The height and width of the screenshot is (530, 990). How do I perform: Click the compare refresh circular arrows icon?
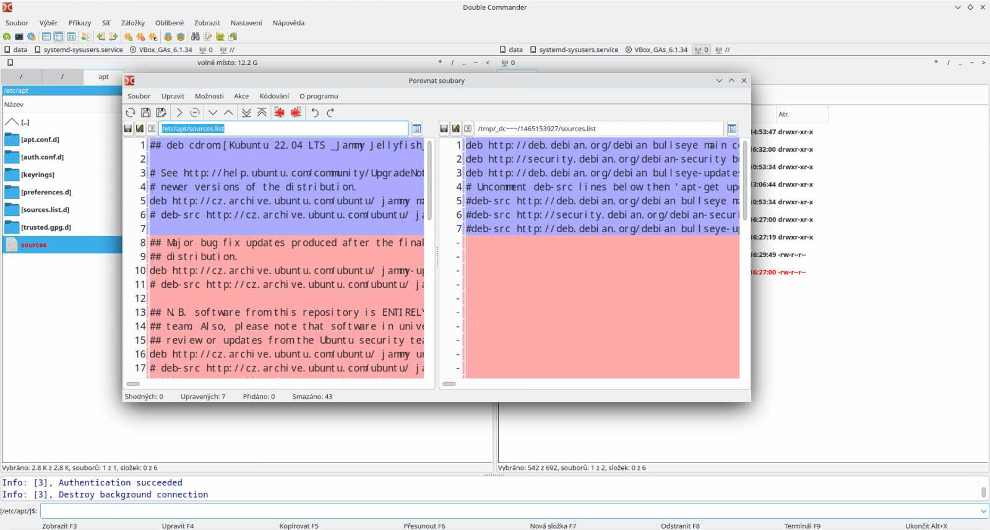pos(131,112)
